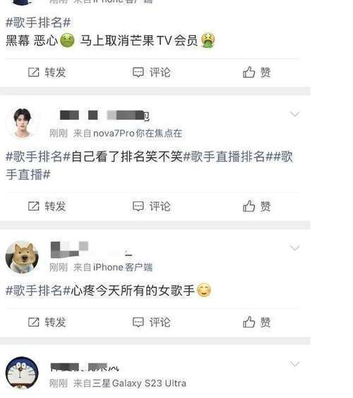Screen dimensions: 353x398
Task: Comment on the 心疼今天所有的女歌手 post
Action: pyautogui.click(x=152, y=322)
